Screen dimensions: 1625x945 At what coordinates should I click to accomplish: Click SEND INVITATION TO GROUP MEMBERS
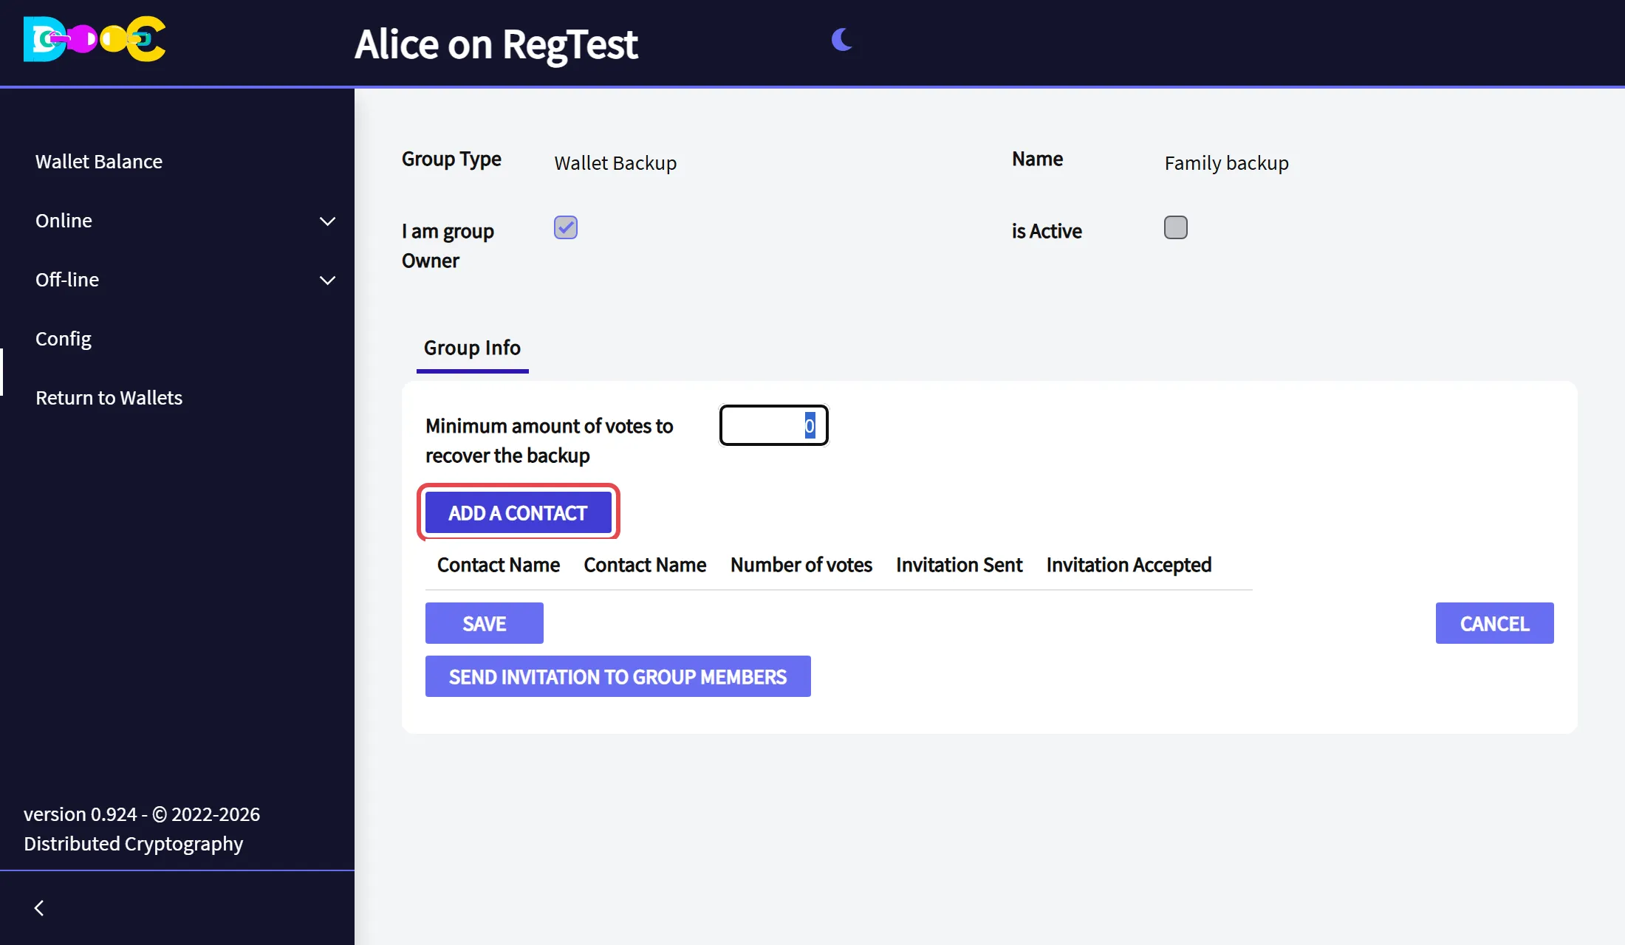pos(618,676)
